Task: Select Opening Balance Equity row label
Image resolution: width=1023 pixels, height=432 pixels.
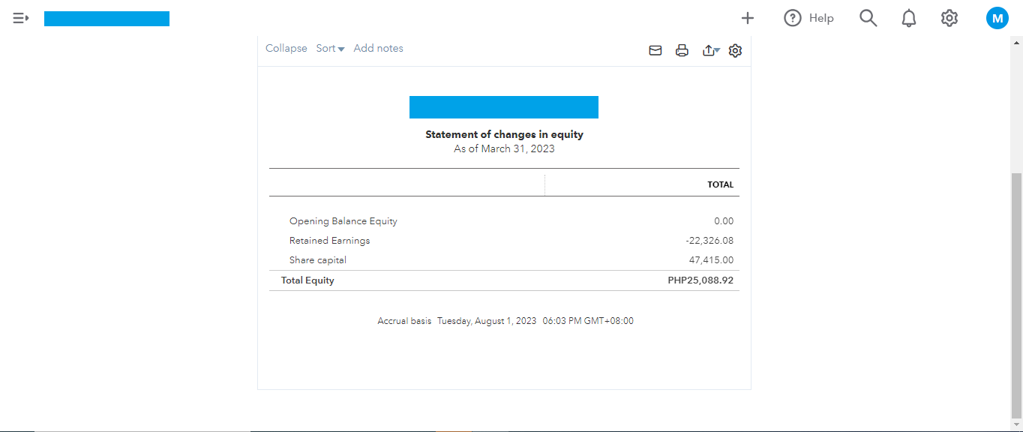Action: pyautogui.click(x=343, y=221)
